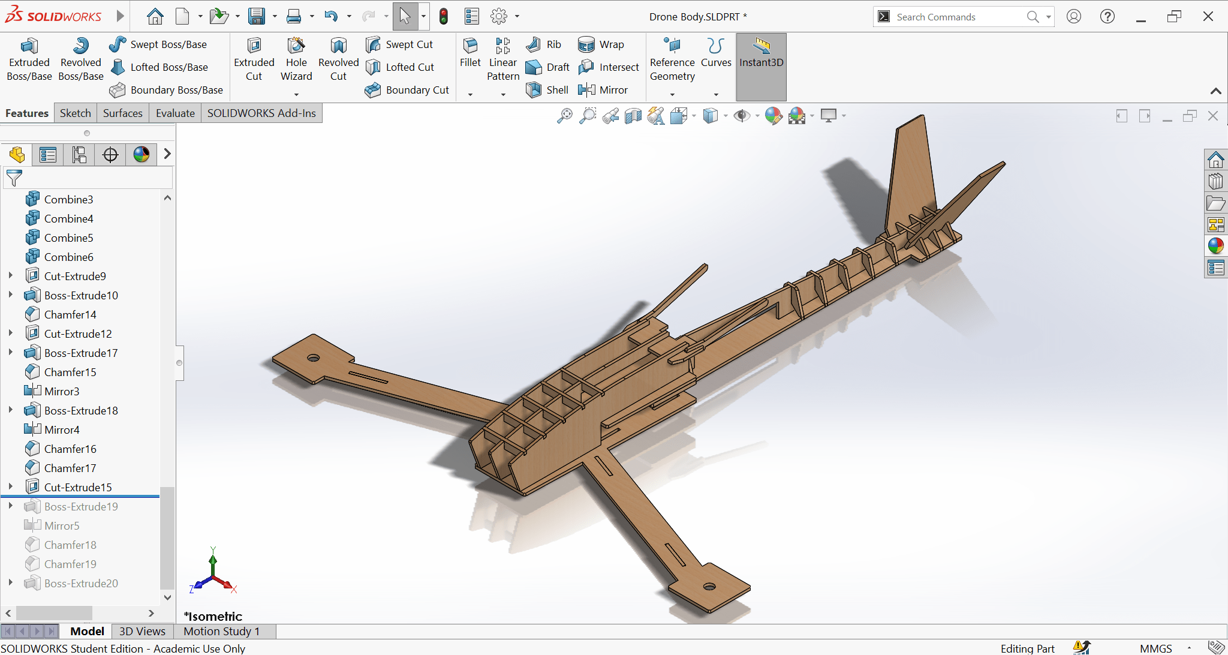
Task: Open the ConfigurationManager tab
Action: (79, 155)
